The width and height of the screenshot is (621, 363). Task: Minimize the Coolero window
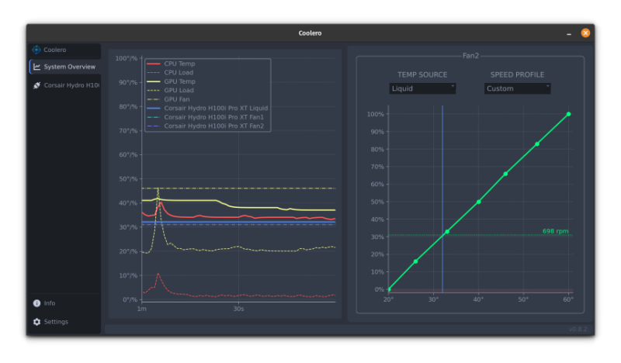click(569, 34)
